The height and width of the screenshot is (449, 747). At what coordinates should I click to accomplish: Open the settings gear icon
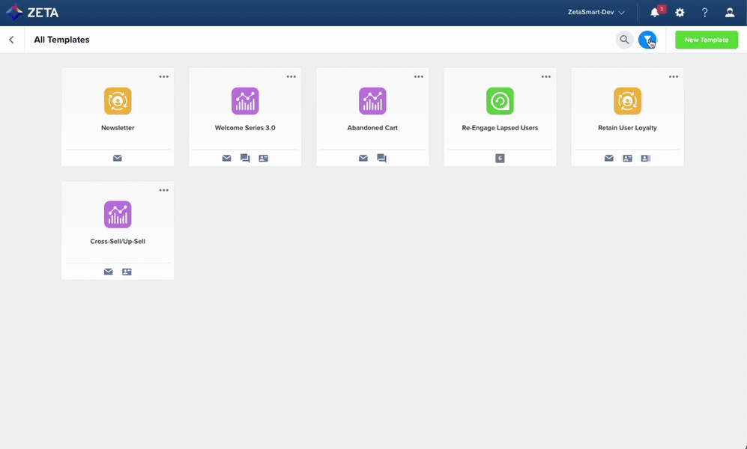pyautogui.click(x=679, y=12)
